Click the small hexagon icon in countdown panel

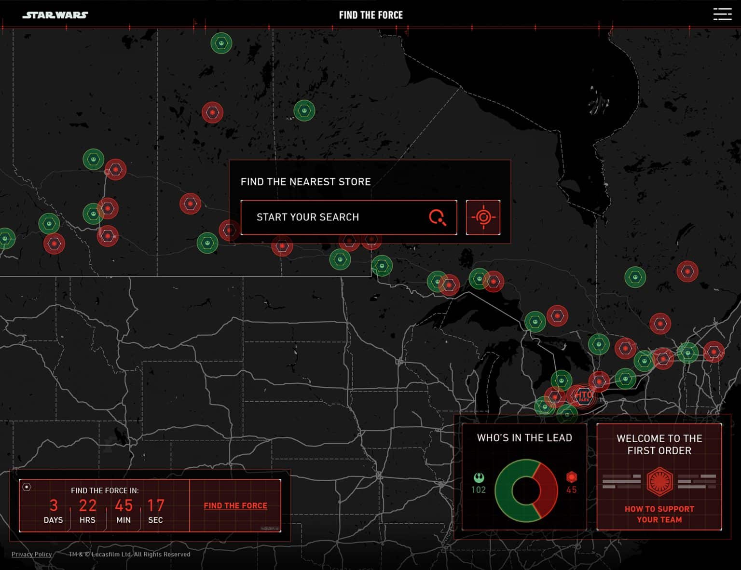pos(27,487)
